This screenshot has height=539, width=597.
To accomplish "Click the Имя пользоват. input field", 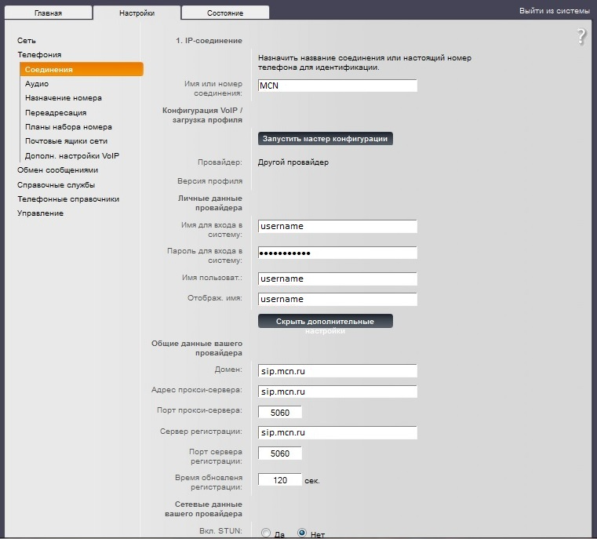I will pyautogui.click(x=337, y=279).
